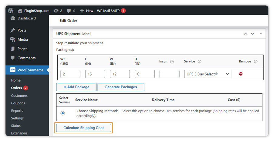Go to the WooCommerce Coupons menu item
The image size is (273, 141).
click(18, 103)
